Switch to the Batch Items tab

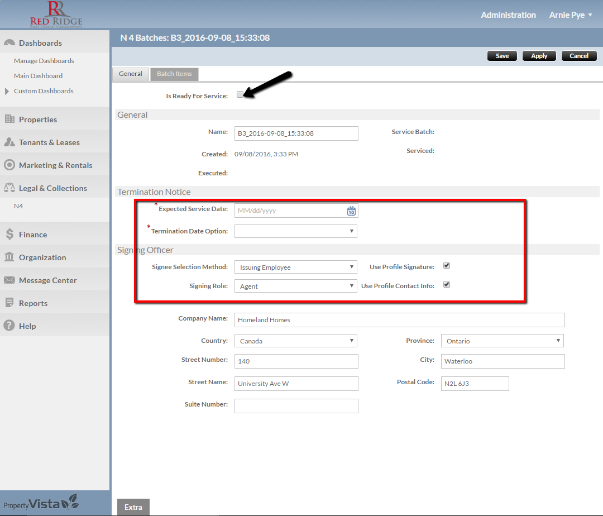174,74
